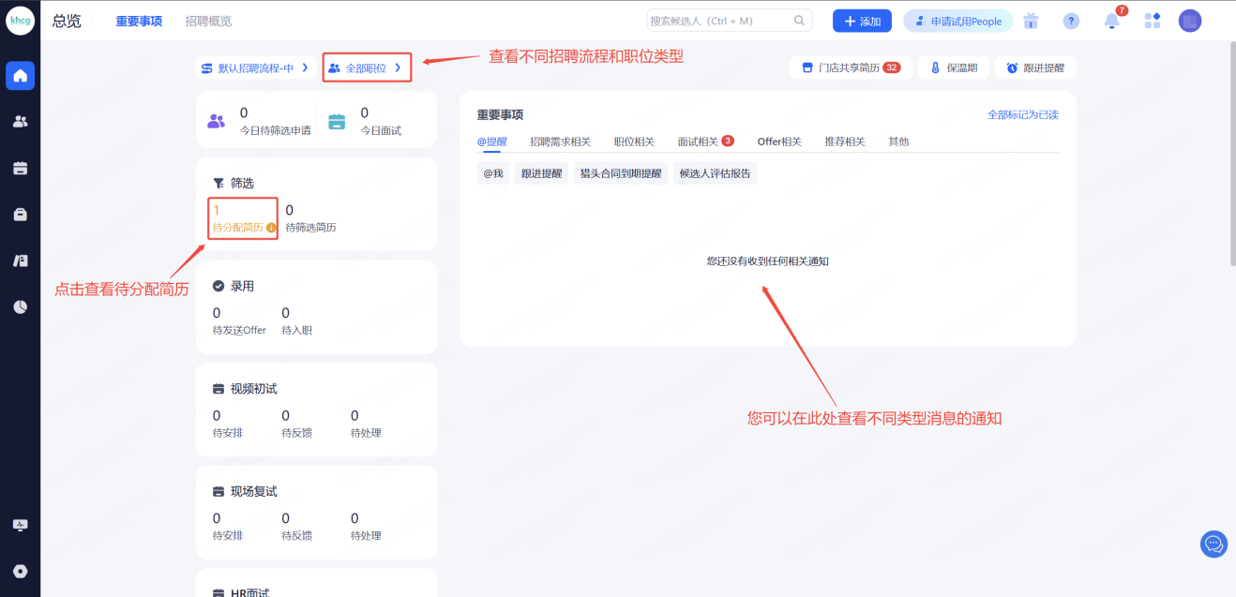Screen dimensions: 1236x597
Task: Open the briefcase jobs icon in sidebar
Action: click(20, 215)
